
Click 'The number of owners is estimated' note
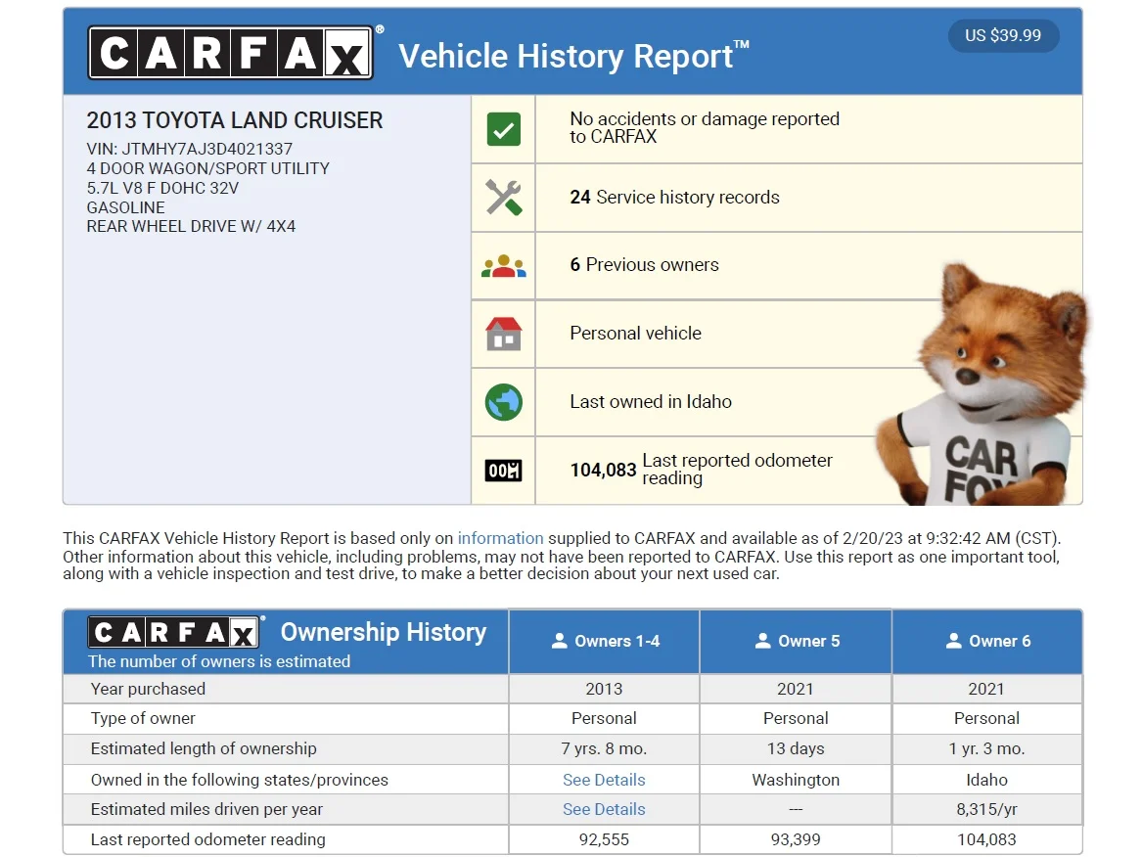coord(218,661)
